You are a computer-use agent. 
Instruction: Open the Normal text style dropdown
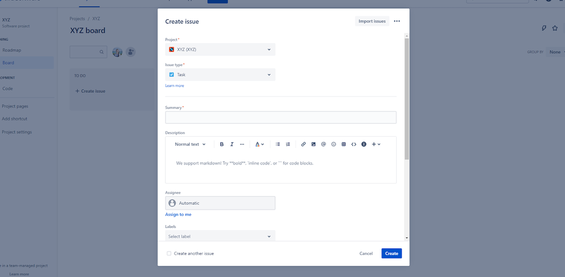click(x=190, y=144)
